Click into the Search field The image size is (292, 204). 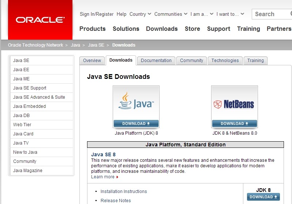pos(272,14)
